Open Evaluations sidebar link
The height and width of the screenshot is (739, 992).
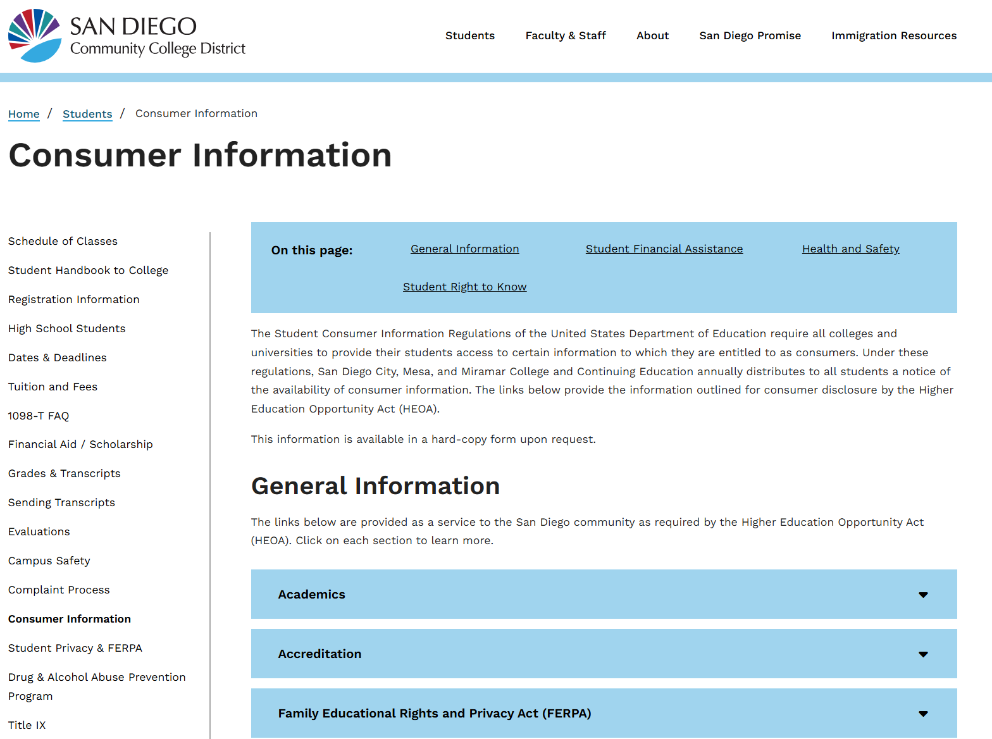(x=39, y=531)
